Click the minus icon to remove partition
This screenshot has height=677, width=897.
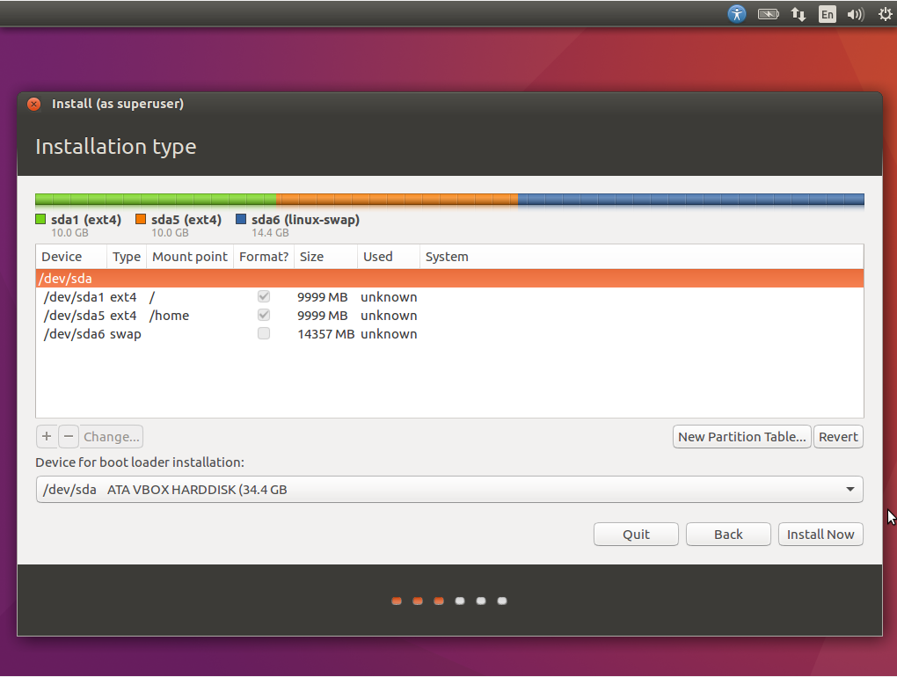click(x=69, y=436)
